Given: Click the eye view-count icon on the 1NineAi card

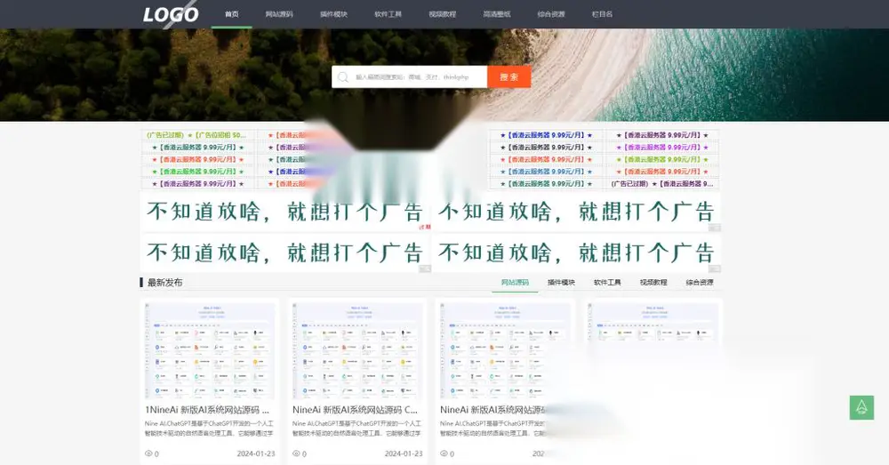Looking at the screenshot, I should coord(149,453).
